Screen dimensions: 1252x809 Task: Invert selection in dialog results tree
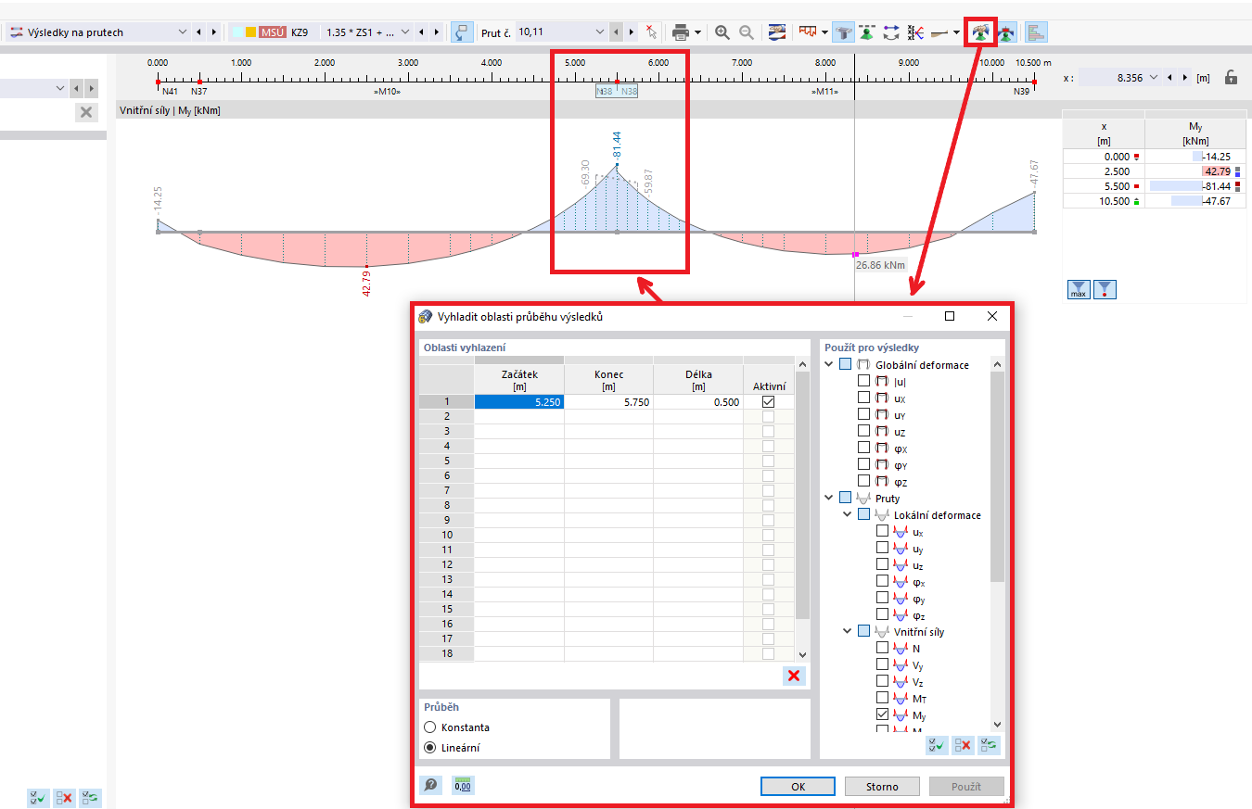(990, 745)
